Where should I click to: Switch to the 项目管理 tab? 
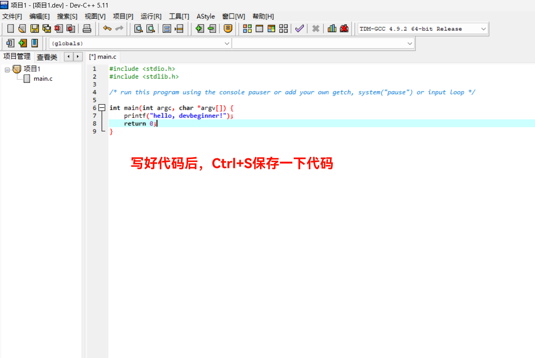coord(17,56)
